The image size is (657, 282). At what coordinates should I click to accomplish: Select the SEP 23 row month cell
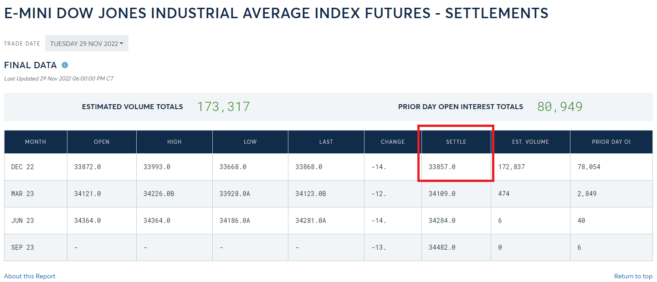[x=23, y=247]
